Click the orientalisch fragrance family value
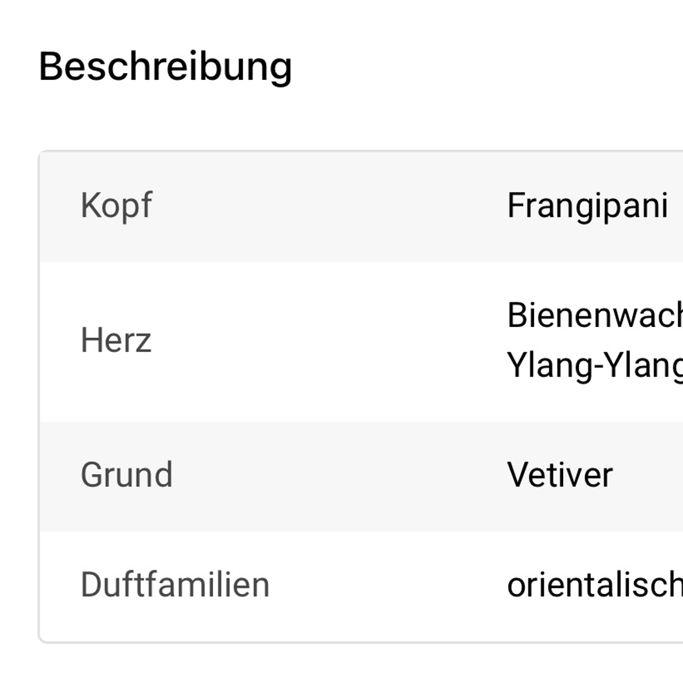This screenshot has height=683, width=683. 595,585
